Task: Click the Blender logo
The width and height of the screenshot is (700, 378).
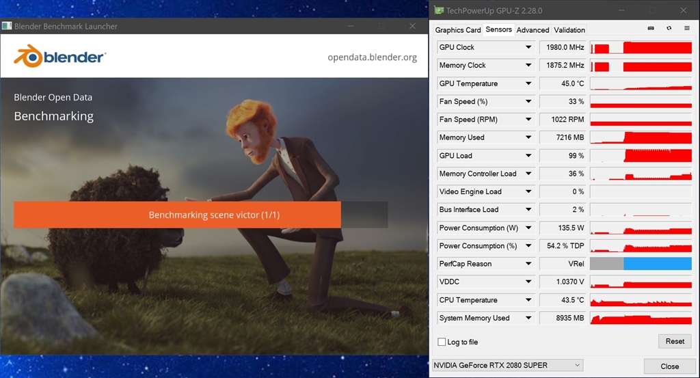Action: (x=60, y=56)
